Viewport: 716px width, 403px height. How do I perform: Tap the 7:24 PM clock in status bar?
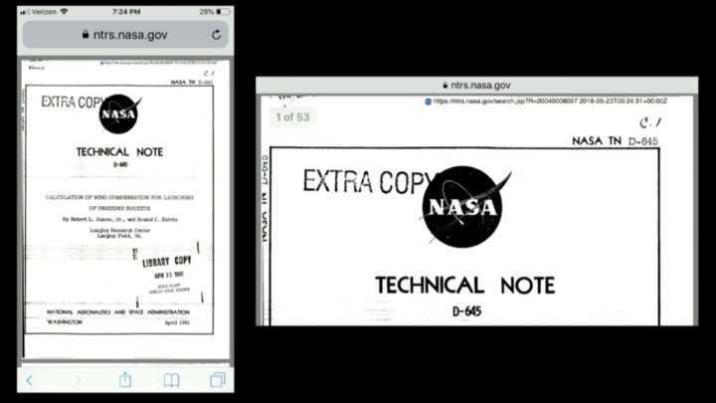click(126, 11)
